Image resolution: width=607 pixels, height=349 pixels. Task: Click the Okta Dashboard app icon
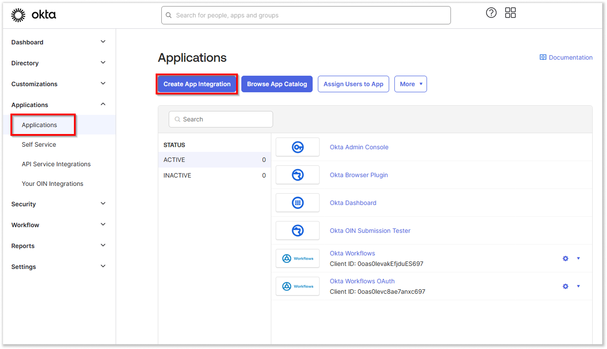pos(298,203)
